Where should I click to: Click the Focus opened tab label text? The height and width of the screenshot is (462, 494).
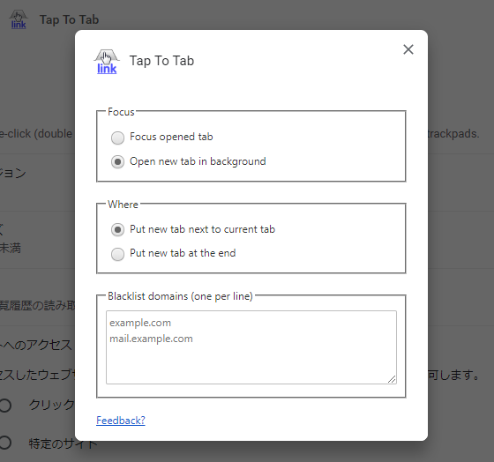(171, 137)
